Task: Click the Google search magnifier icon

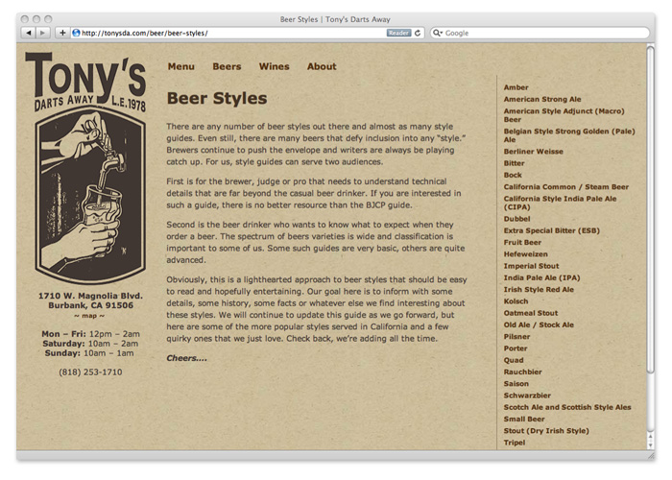Action: [437, 33]
